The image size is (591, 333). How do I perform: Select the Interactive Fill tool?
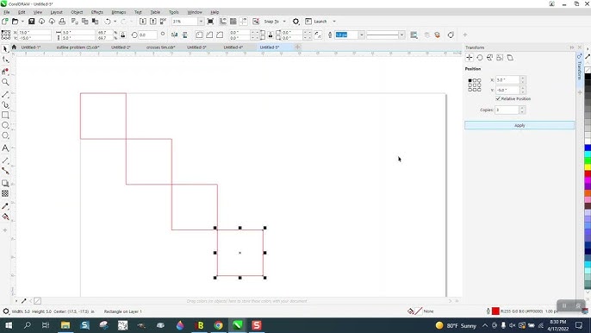(5, 217)
